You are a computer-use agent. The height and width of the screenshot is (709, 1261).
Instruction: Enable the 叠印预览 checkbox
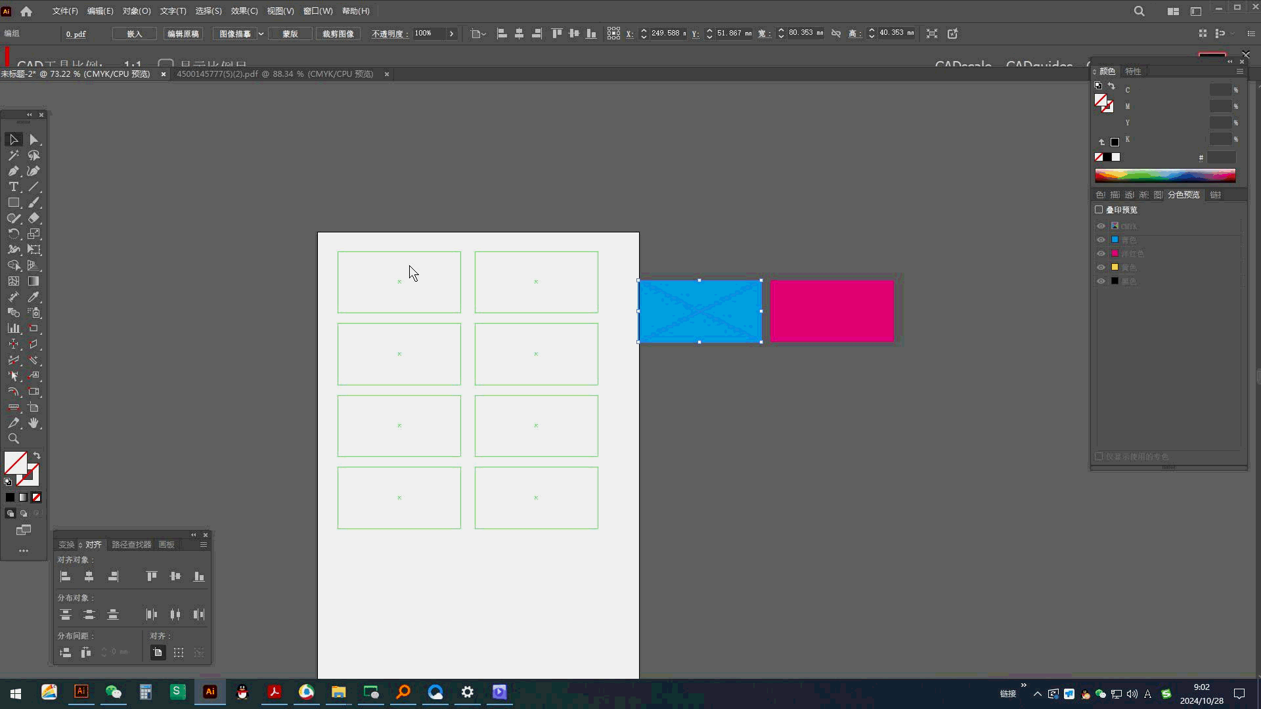click(x=1099, y=209)
